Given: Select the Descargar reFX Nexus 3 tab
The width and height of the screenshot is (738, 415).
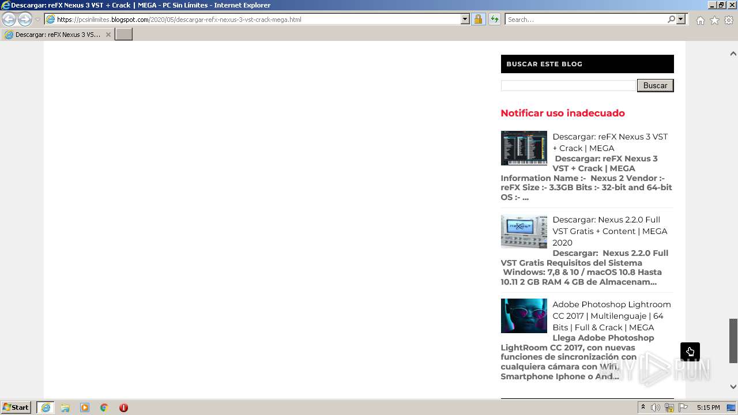Looking at the screenshot, I should [58, 35].
